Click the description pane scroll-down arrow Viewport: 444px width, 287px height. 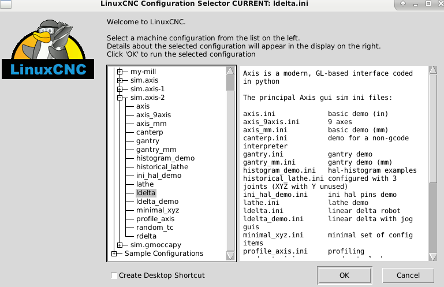[x=433, y=257]
